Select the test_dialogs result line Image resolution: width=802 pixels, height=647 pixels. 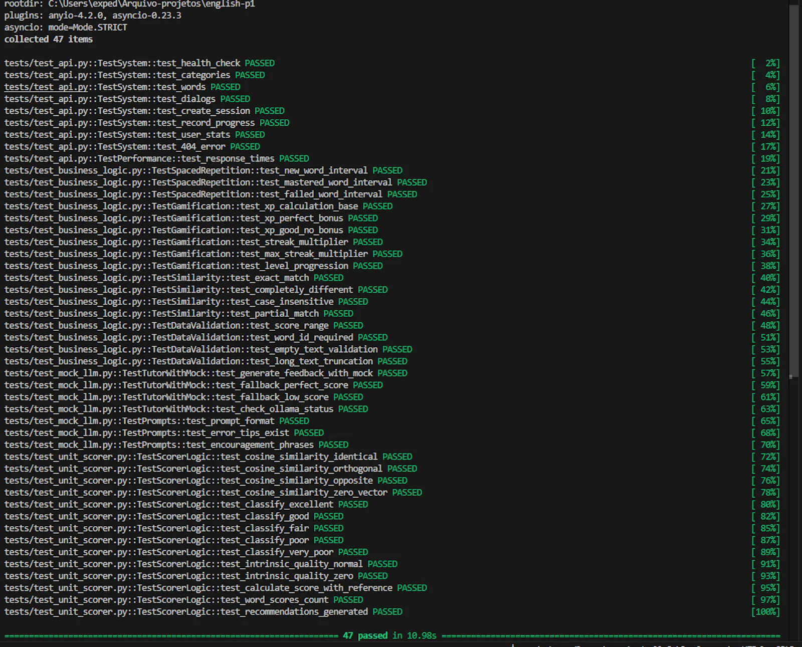127,99
